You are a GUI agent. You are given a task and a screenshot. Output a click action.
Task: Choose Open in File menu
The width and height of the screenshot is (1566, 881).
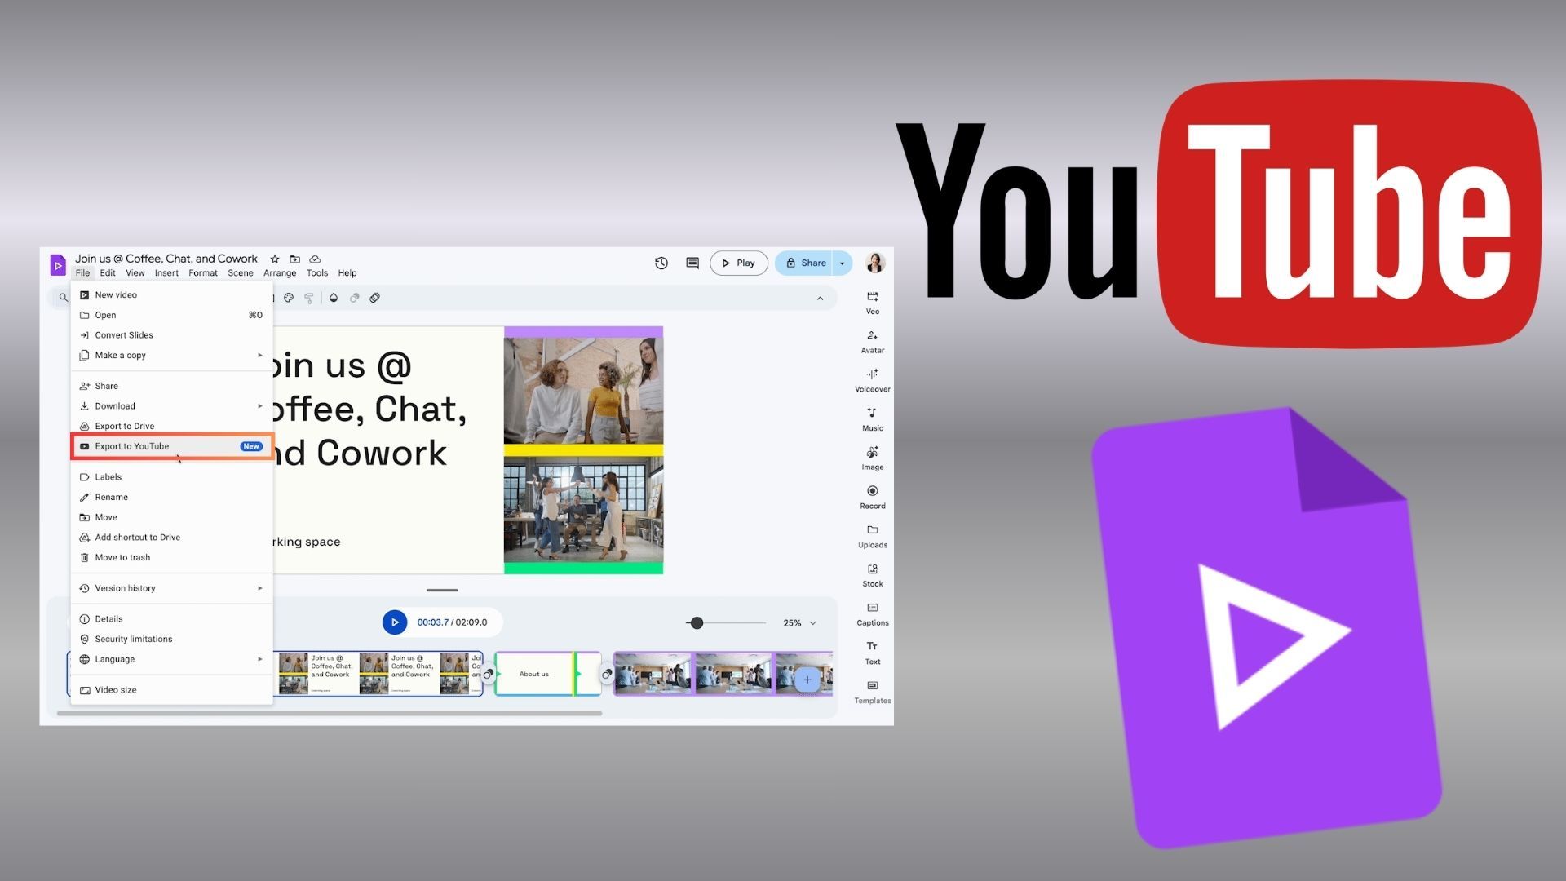tap(172, 315)
